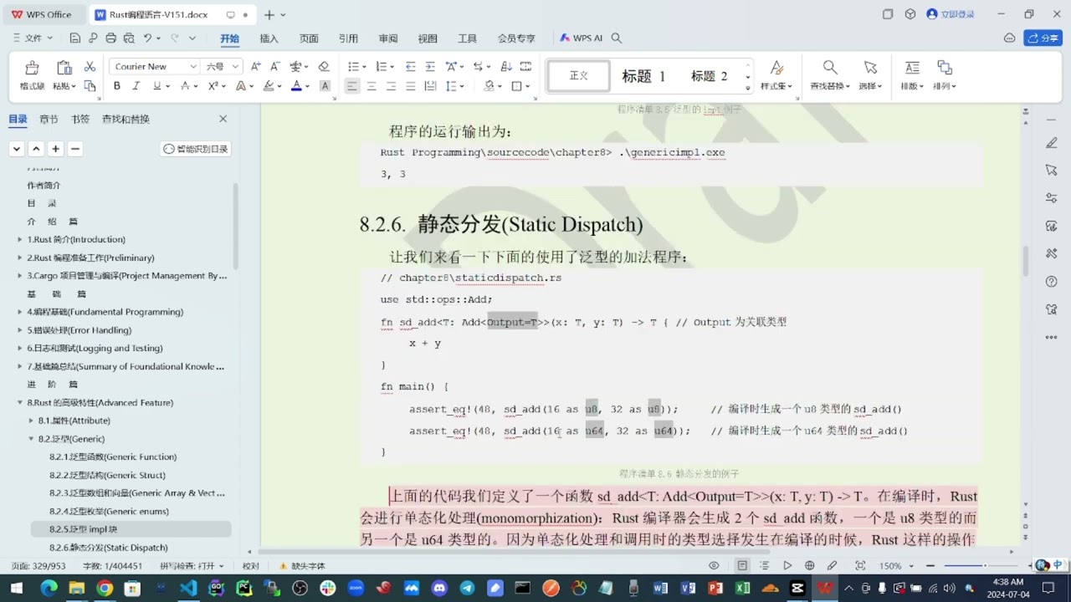Click the Cut scissors icon

pyautogui.click(x=90, y=67)
